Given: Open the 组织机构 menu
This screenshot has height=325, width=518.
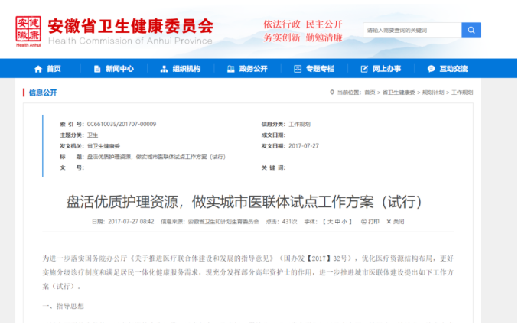Looking at the screenshot, I should click(187, 69).
